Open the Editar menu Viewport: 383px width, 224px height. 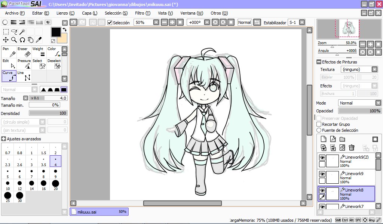(40, 13)
